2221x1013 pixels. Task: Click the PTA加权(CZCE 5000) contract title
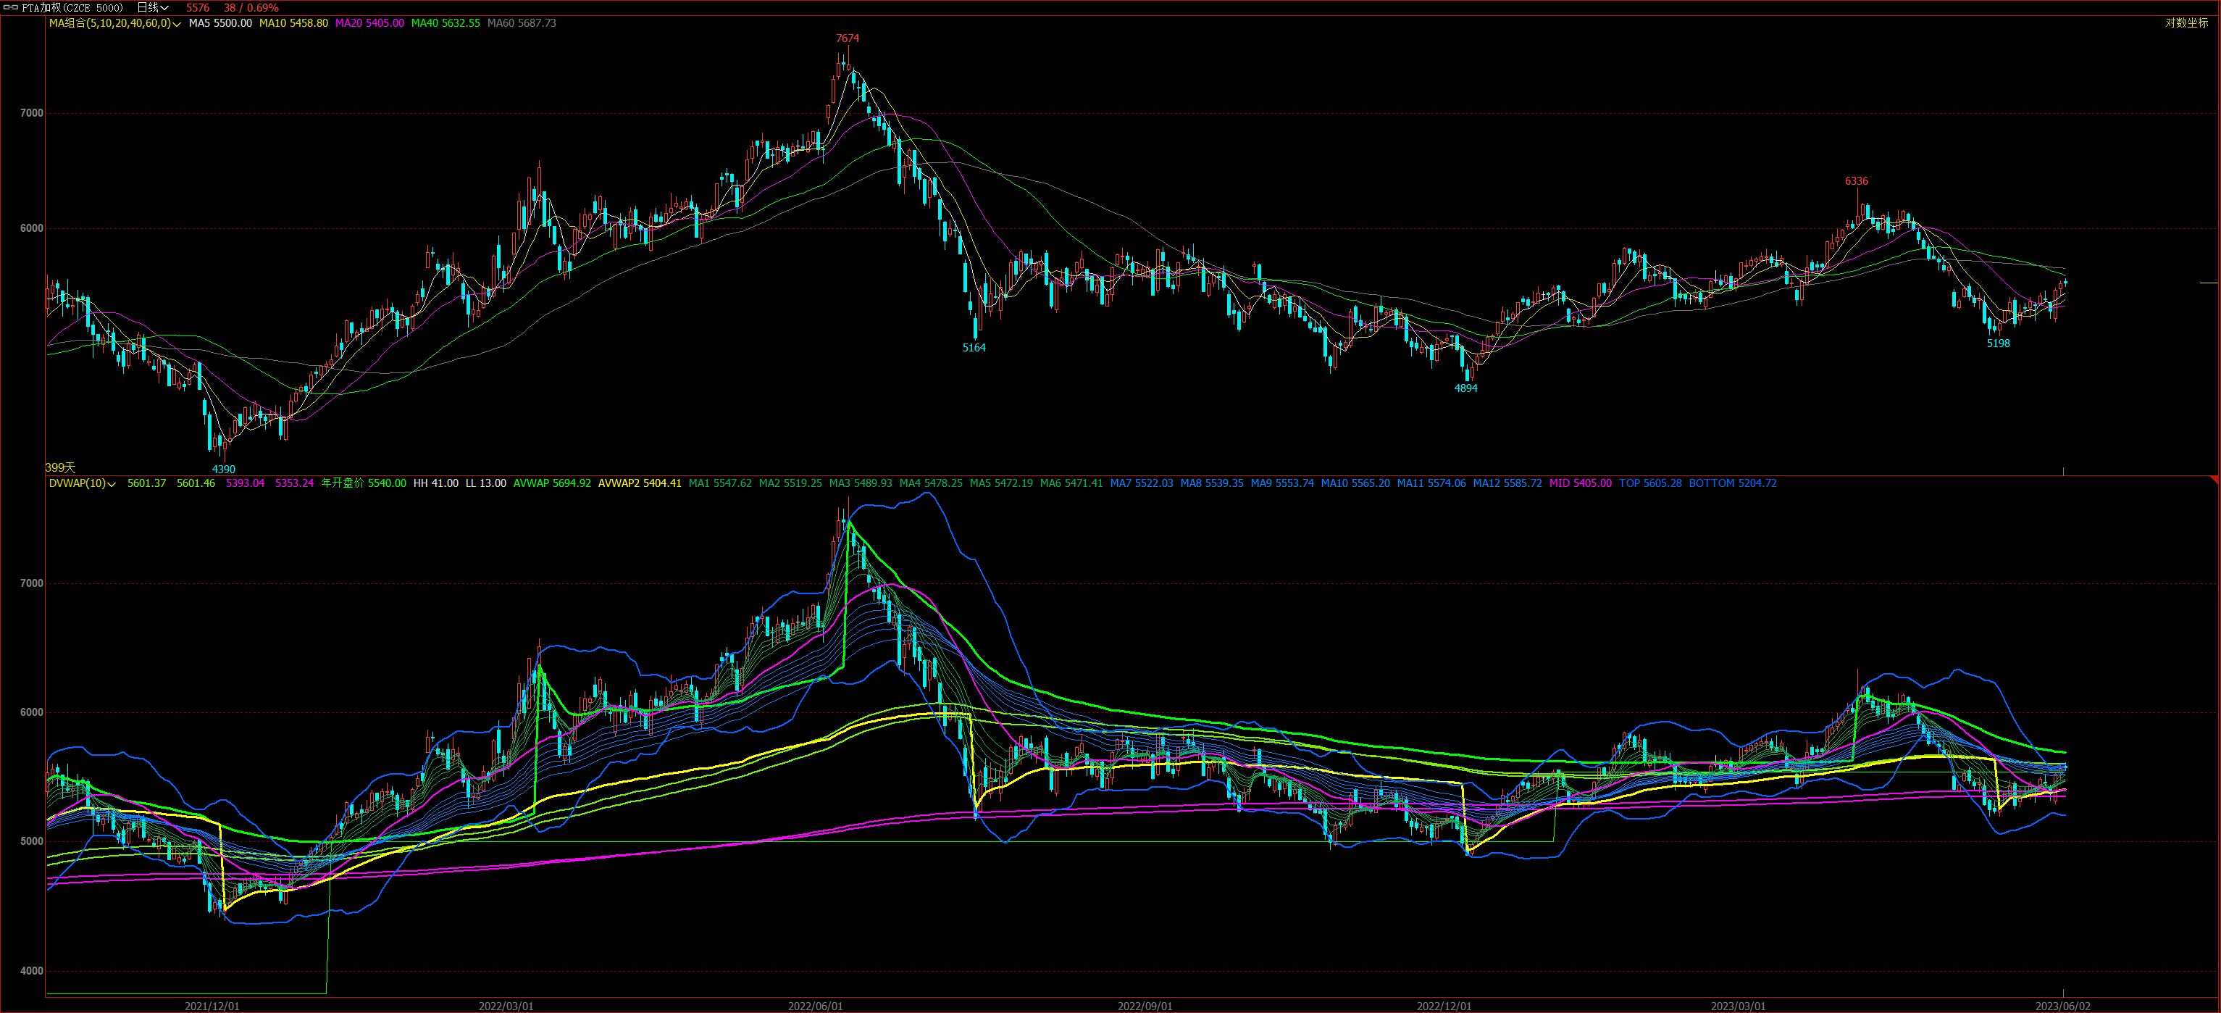(72, 8)
